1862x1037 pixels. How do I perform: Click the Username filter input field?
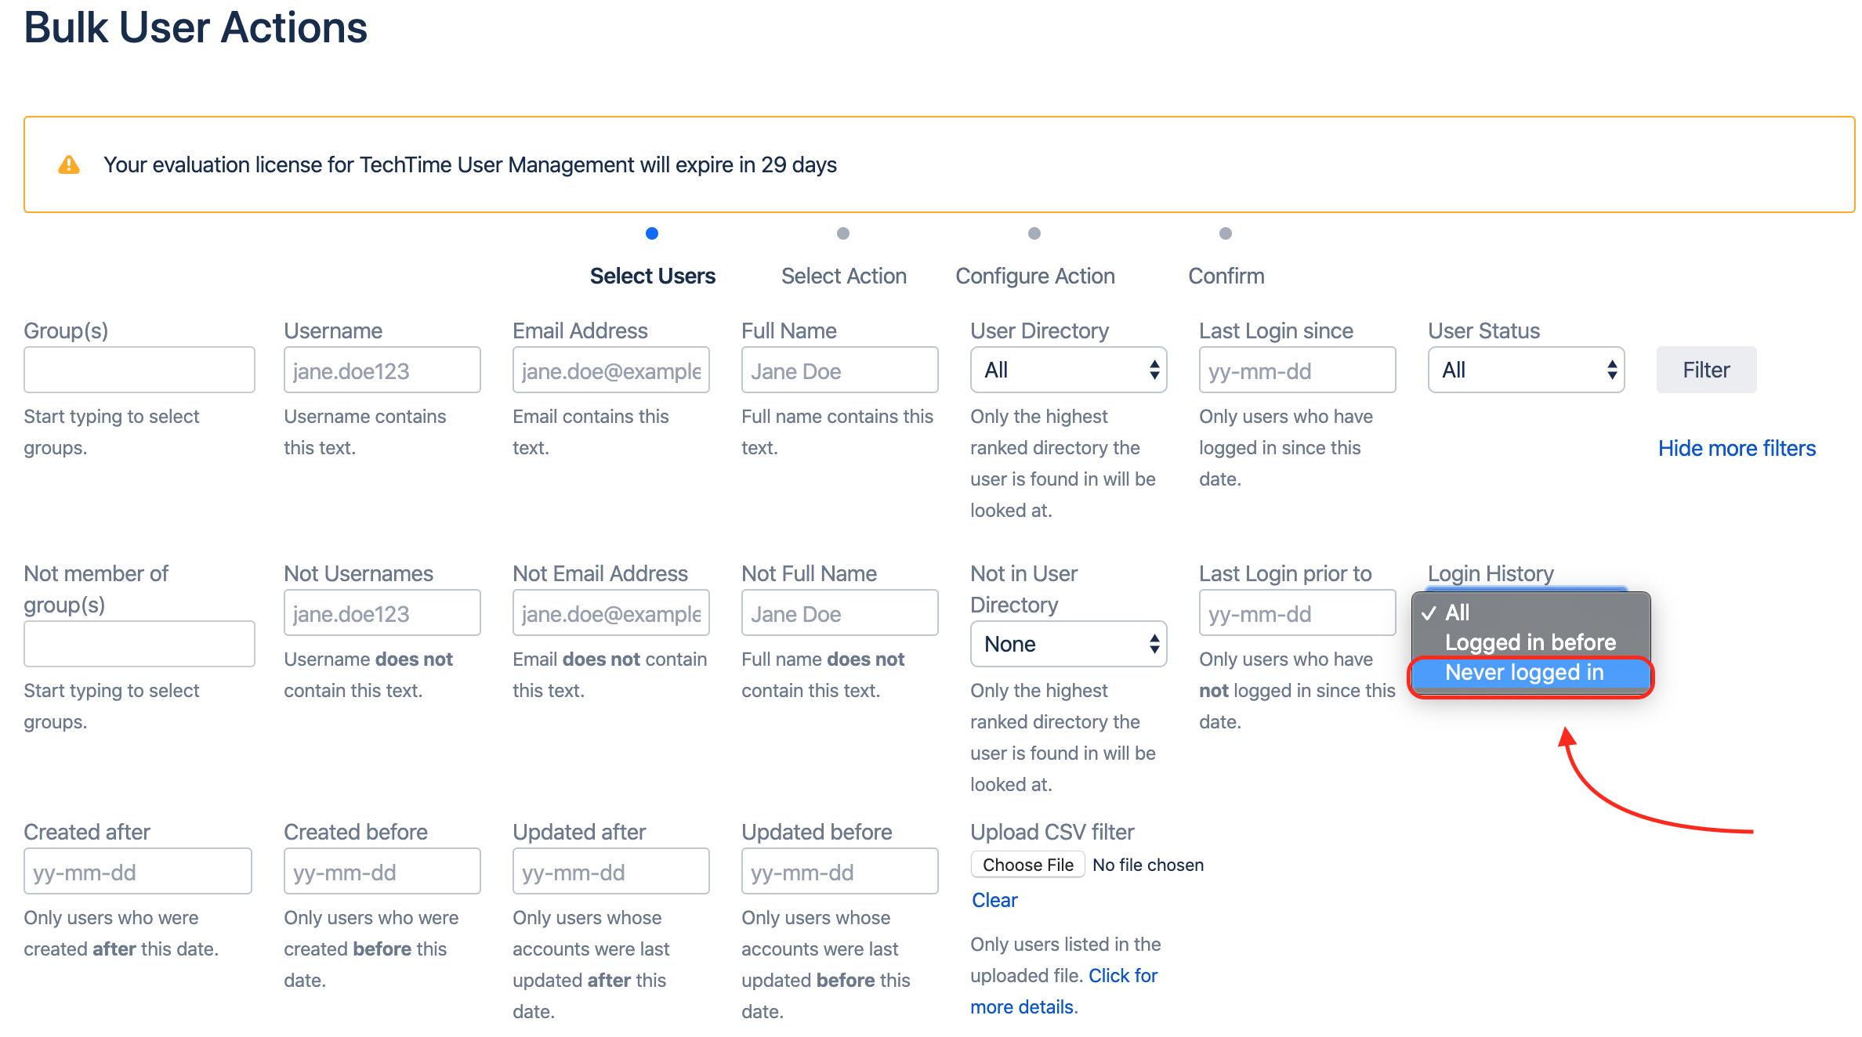point(382,369)
